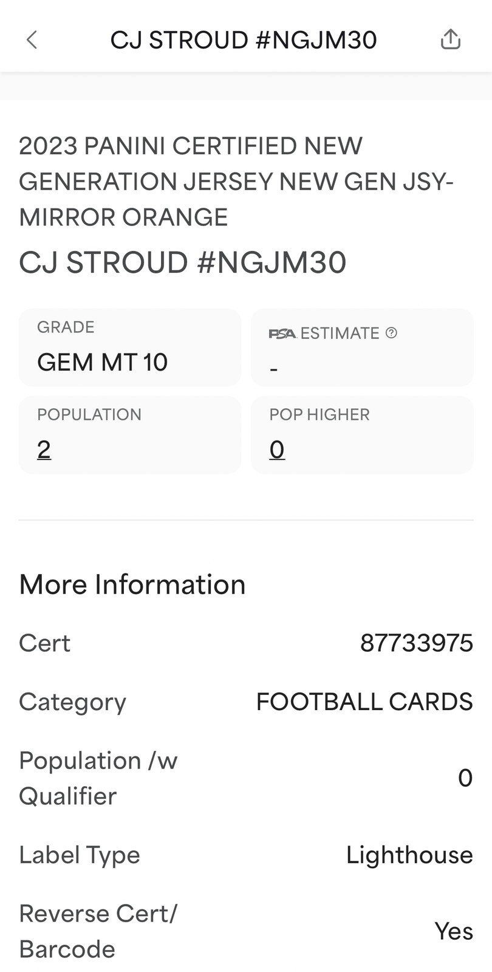The height and width of the screenshot is (972, 492).
Task: Tap the More Information heading
Action: point(132,584)
